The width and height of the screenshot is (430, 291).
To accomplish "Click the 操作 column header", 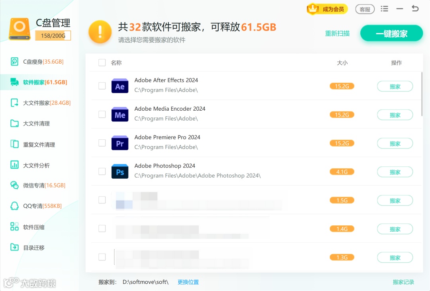I will click(x=396, y=63).
